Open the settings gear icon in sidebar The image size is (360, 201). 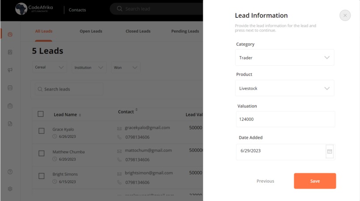(10, 189)
